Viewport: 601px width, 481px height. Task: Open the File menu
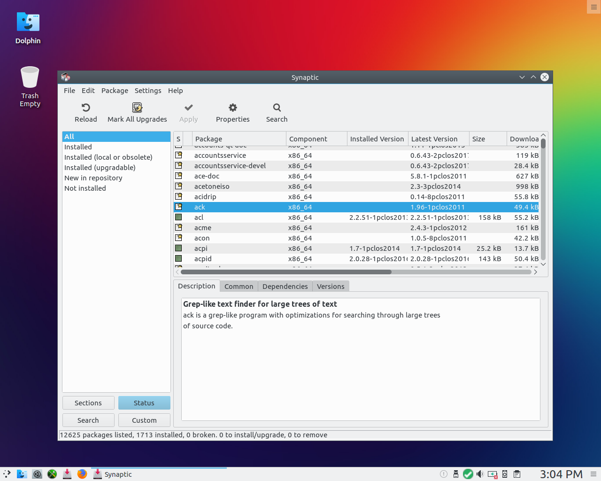coord(69,91)
